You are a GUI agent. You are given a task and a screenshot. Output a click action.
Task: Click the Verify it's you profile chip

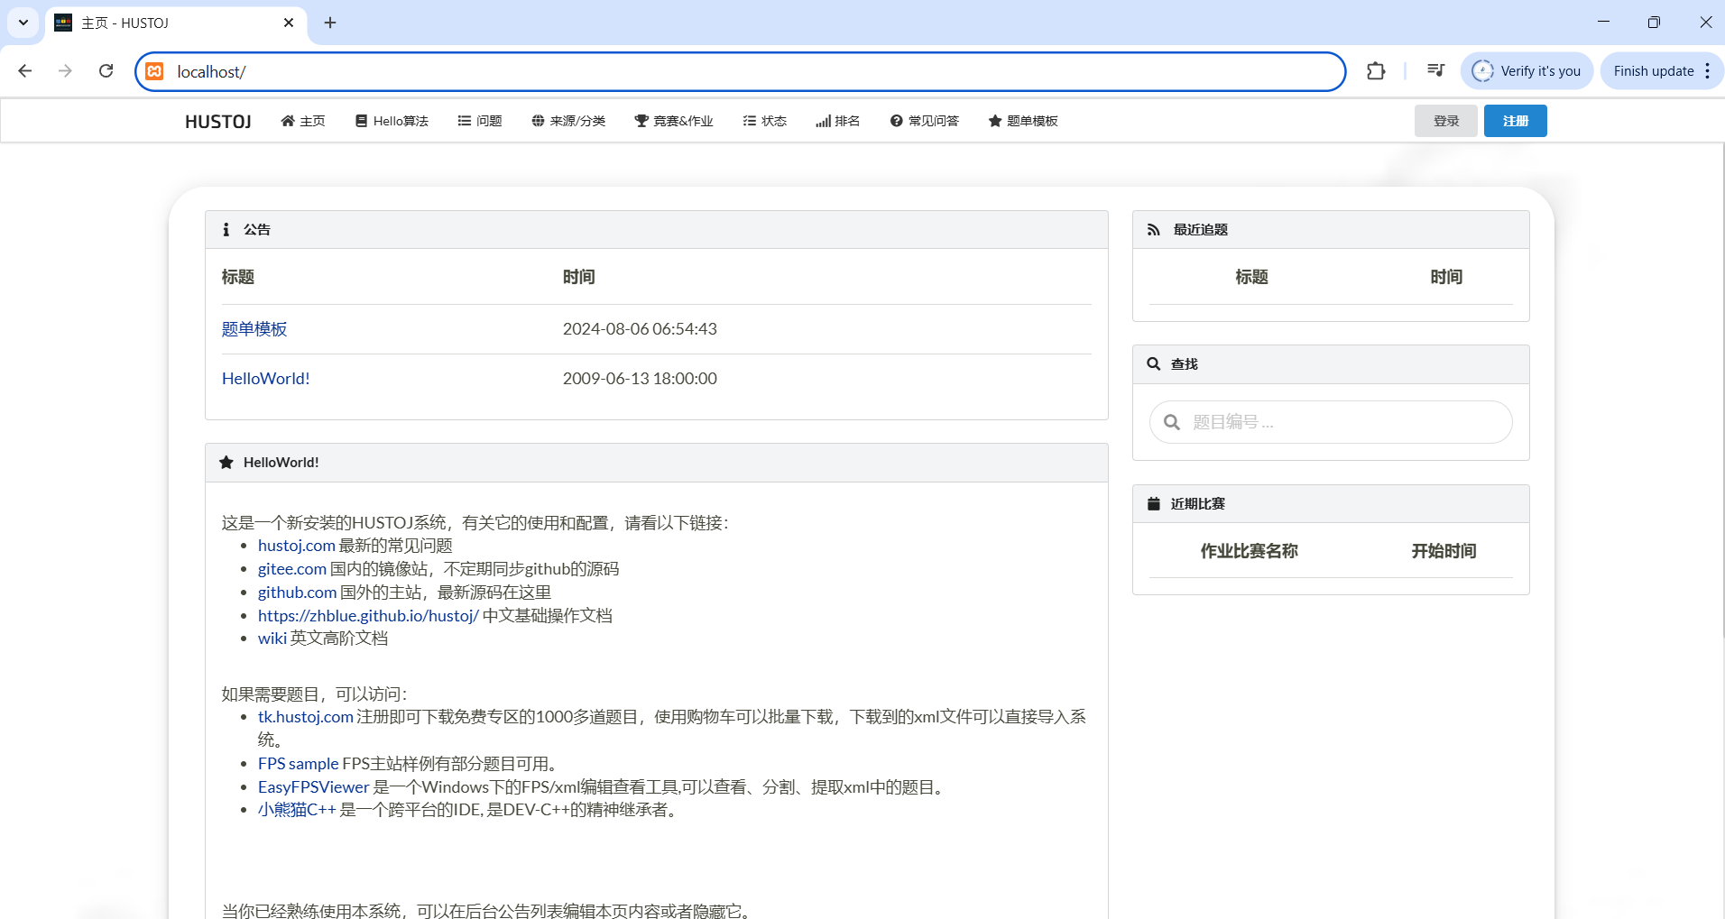tap(1527, 71)
